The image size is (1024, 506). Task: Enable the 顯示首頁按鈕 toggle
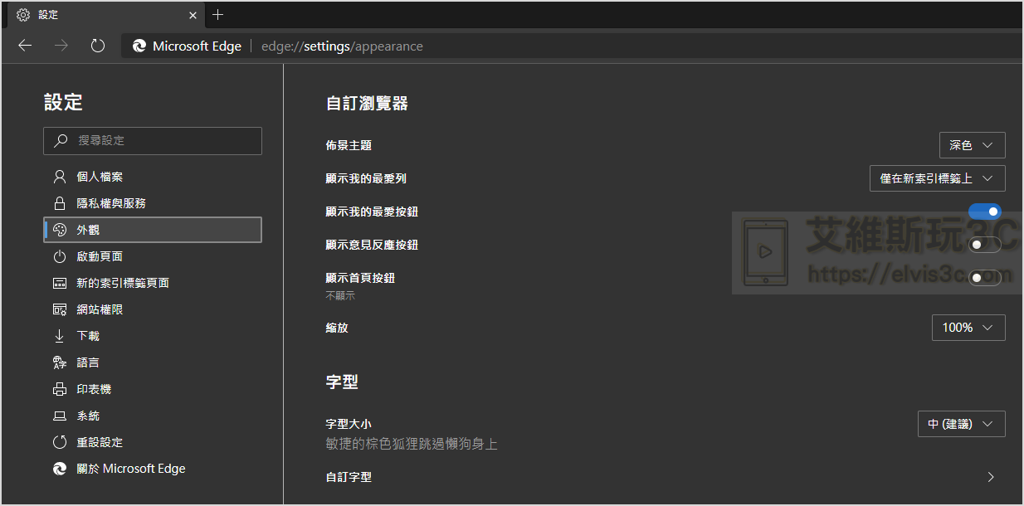[985, 278]
